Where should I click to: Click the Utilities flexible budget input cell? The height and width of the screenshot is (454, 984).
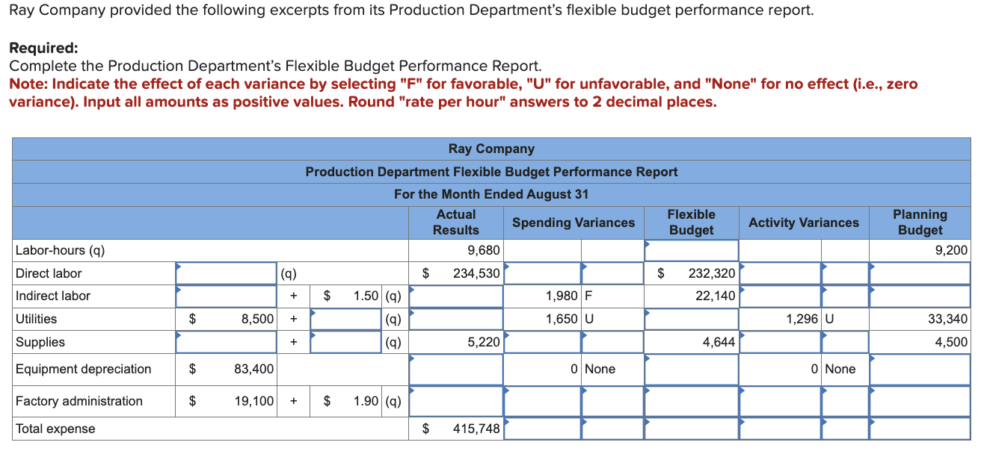pyautogui.click(x=689, y=319)
